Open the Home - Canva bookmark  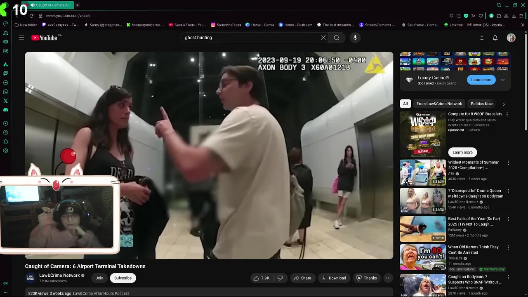click(260, 25)
